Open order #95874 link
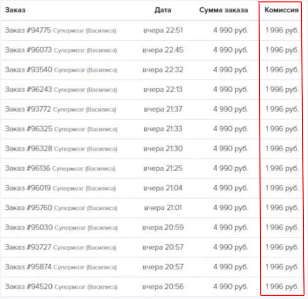This screenshot has height=299, width=308. pyautogui.click(x=28, y=267)
